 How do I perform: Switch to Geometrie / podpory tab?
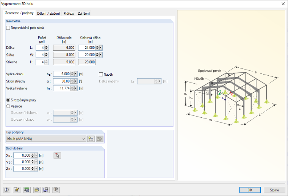(x=19, y=13)
